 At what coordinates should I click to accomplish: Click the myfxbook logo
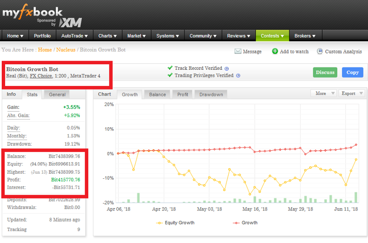32,12
